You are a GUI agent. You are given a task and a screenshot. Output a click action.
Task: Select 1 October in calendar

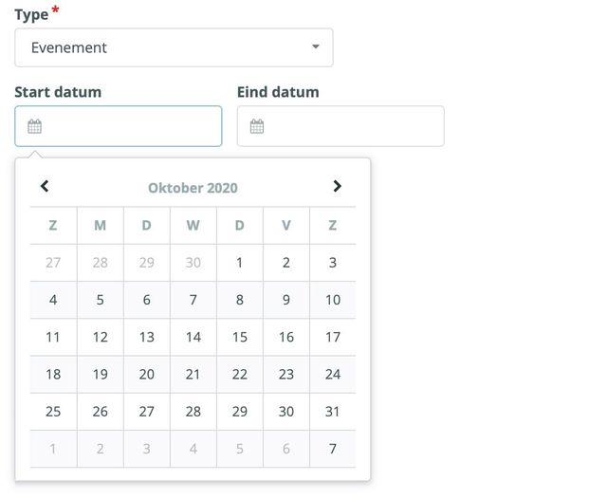pyautogui.click(x=240, y=263)
